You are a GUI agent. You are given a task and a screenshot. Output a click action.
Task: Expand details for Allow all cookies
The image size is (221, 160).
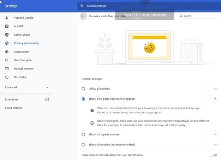[215, 89]
